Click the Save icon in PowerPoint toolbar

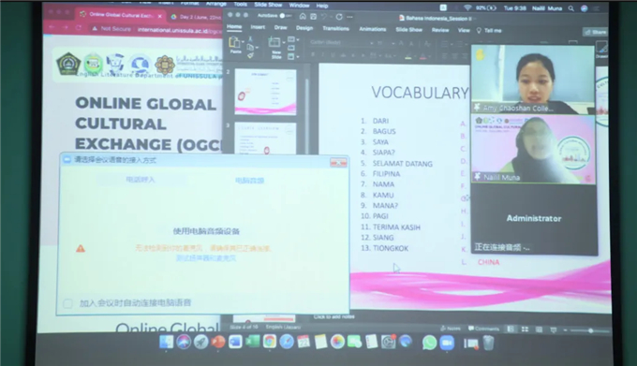(x=314, y=16)
